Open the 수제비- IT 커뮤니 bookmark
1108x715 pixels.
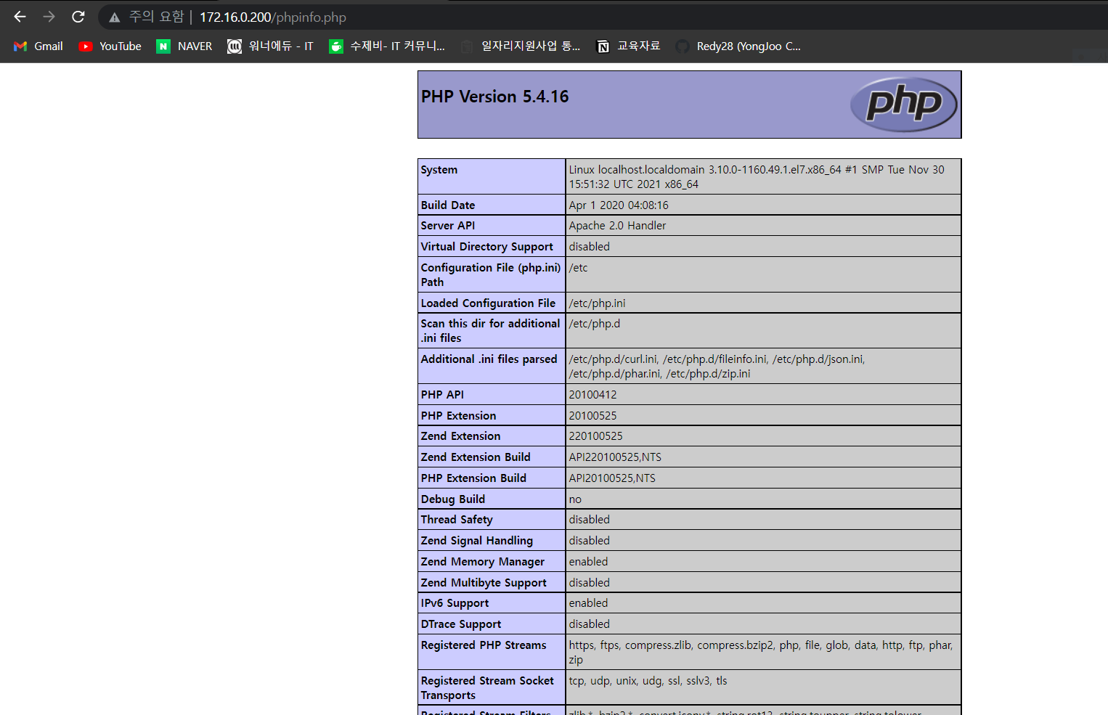click(387, 46)
